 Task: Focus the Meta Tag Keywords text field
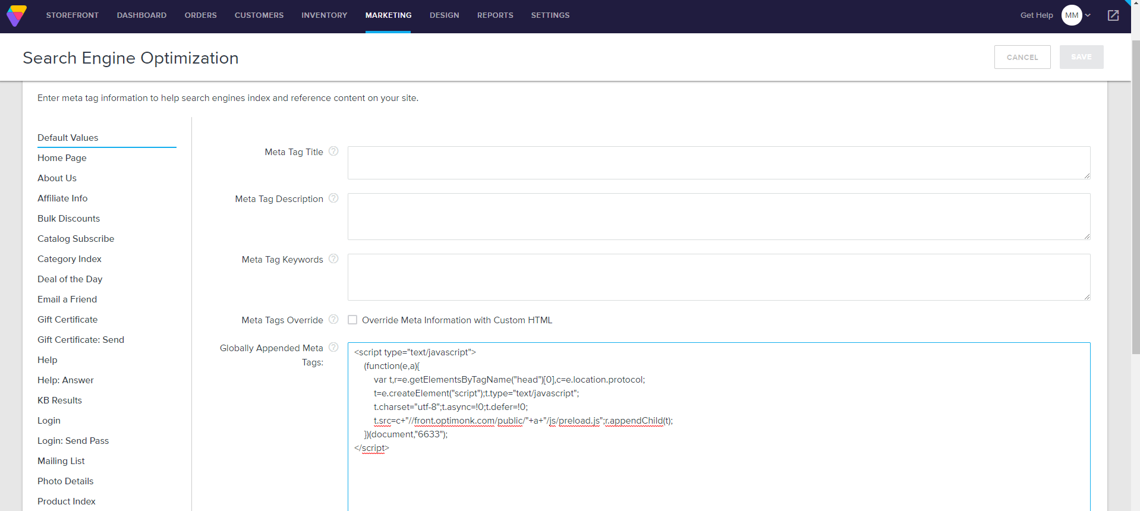coord(719,277)
